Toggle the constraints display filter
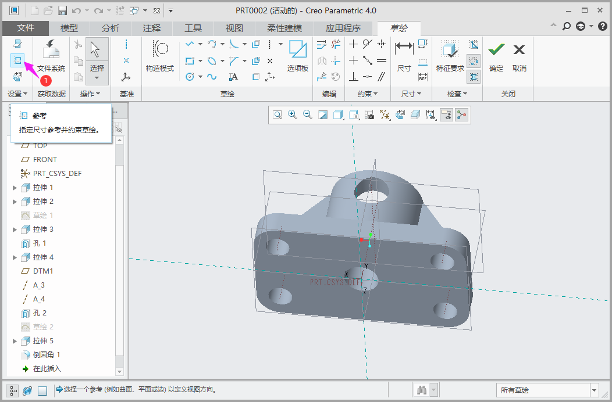The height and width of the screenshot is (402, 612). tap(430, 115)
